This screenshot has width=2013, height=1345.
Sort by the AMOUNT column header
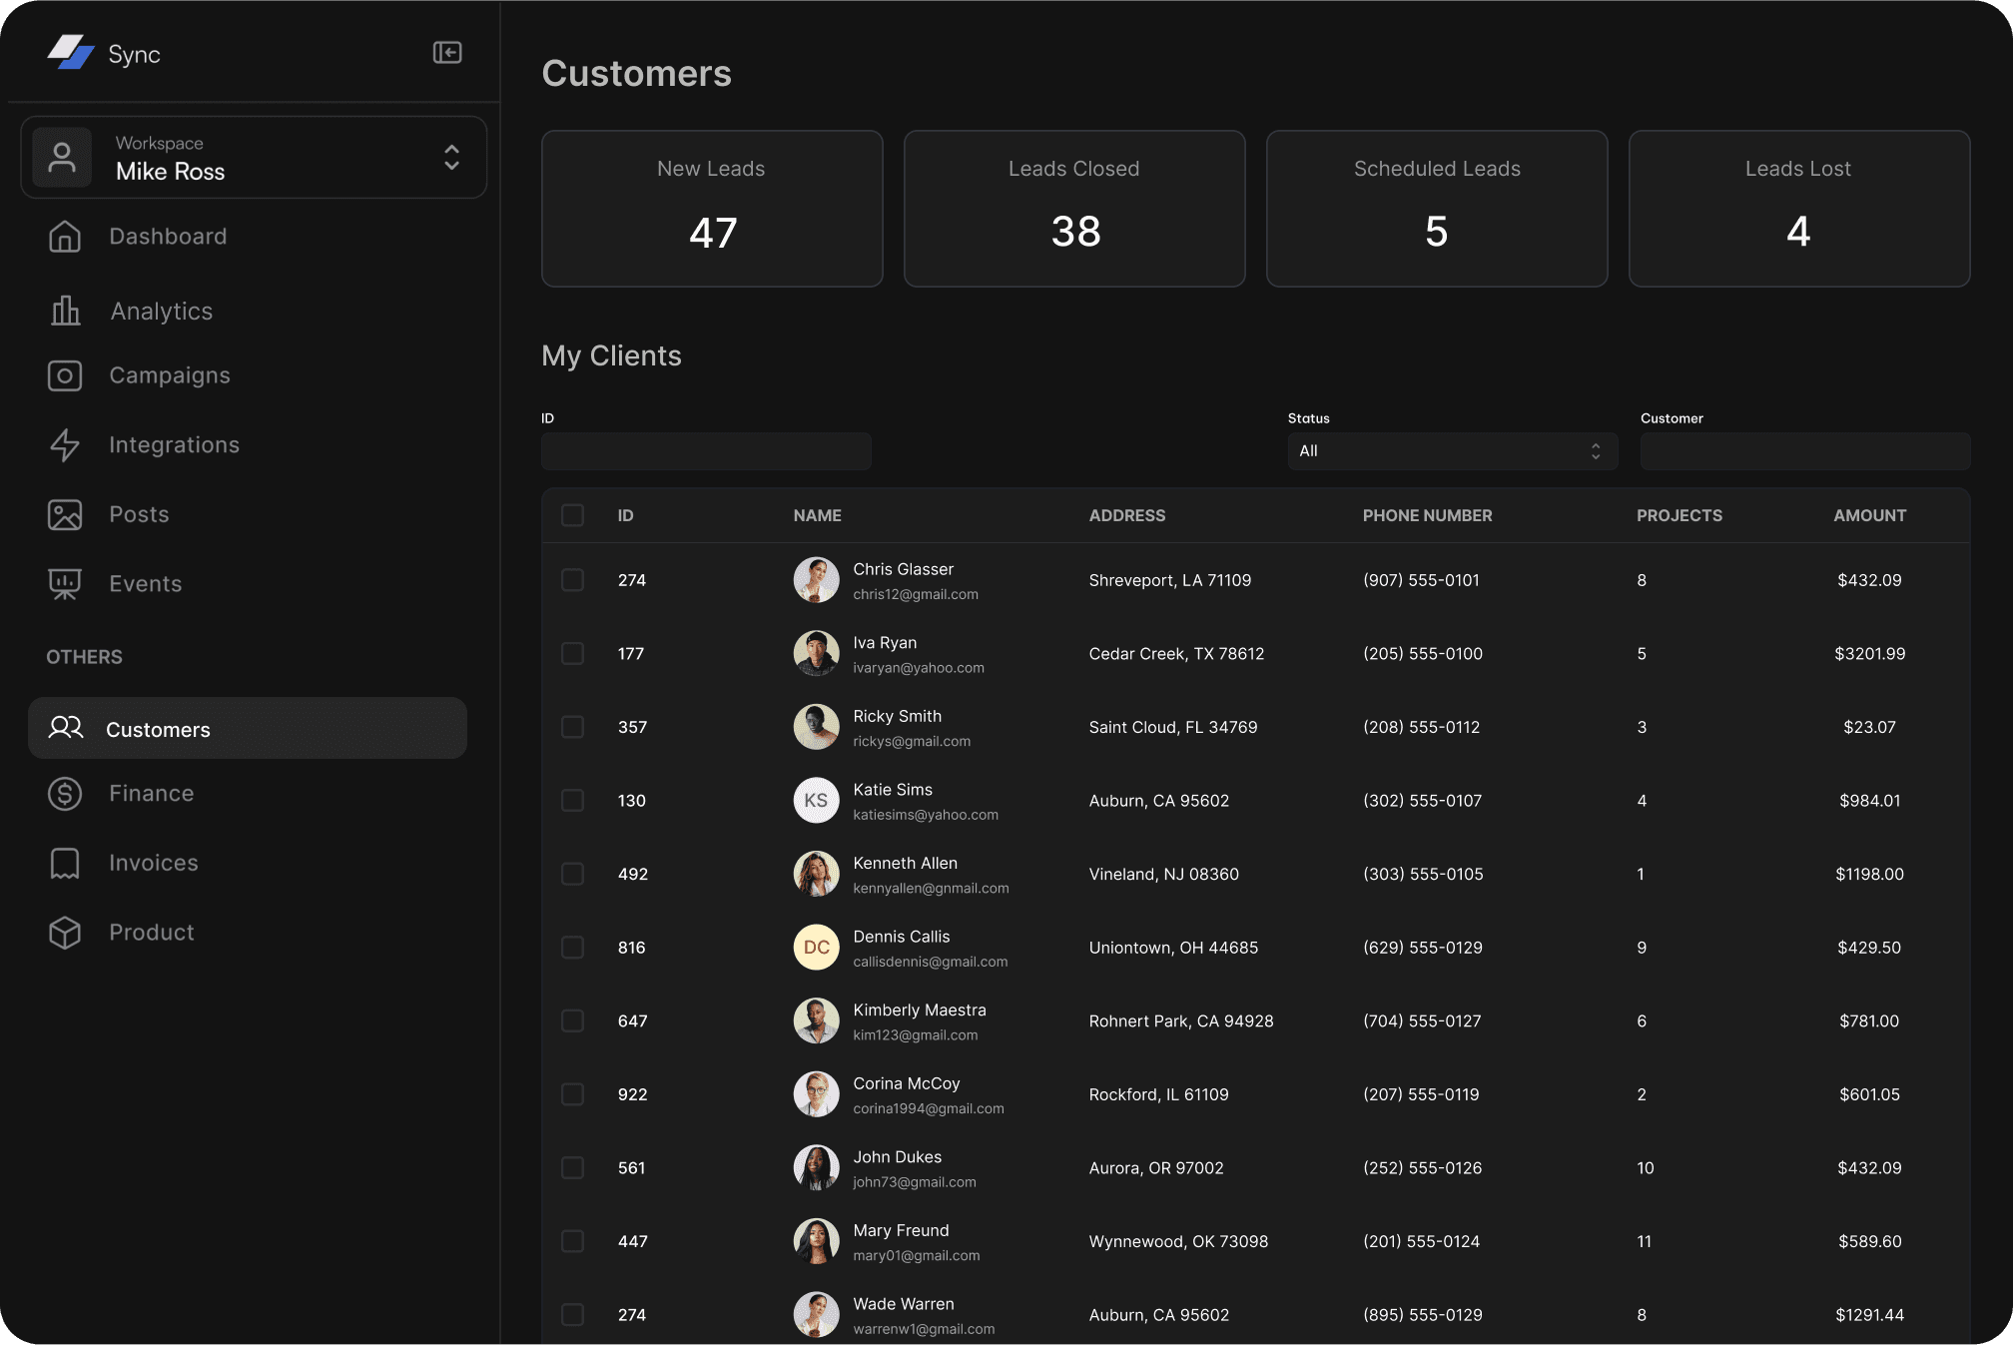click(x=1869, y=515)
